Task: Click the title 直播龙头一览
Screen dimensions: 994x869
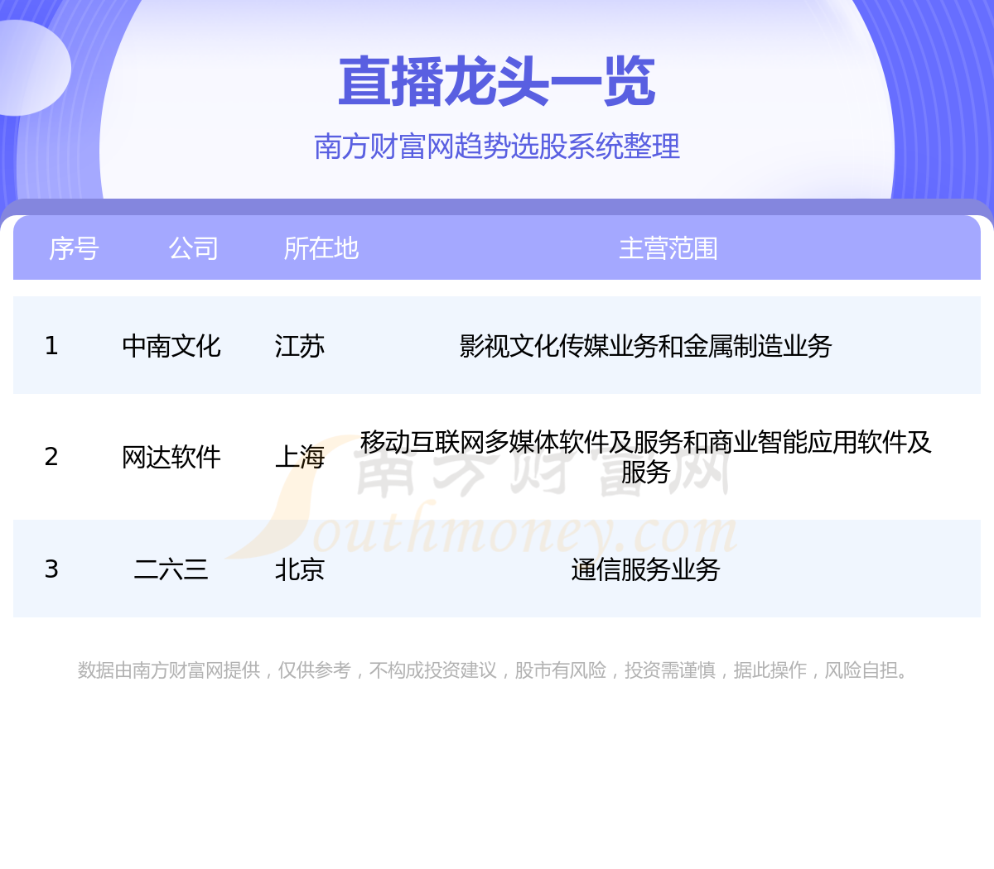Action: (497, 82)
